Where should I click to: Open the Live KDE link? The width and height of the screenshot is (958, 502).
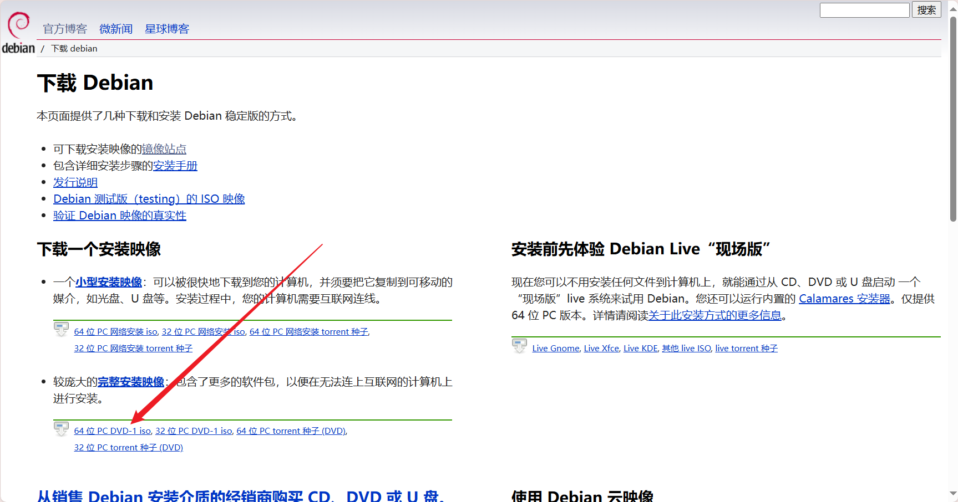(641, 349)
